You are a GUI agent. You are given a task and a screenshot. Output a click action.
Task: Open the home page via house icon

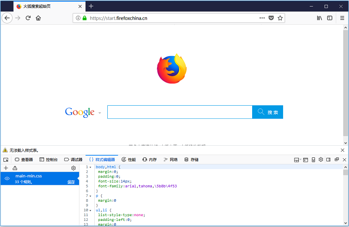(x=38, y=18)
